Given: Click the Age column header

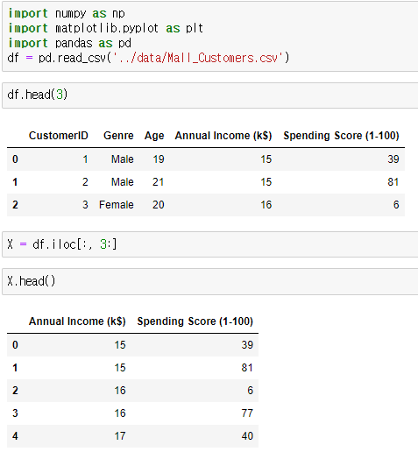Looking at the screenshot, I should (x=154, y=136).
